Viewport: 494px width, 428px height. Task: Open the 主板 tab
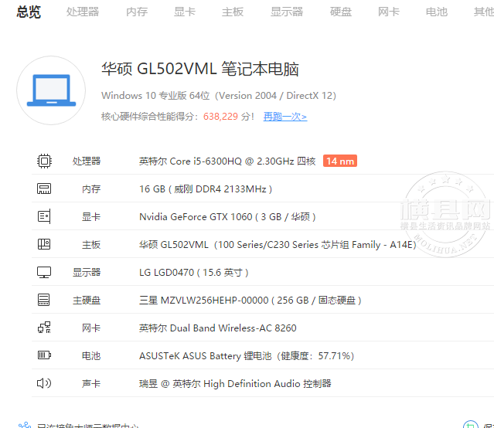click(x=233, y=12)
